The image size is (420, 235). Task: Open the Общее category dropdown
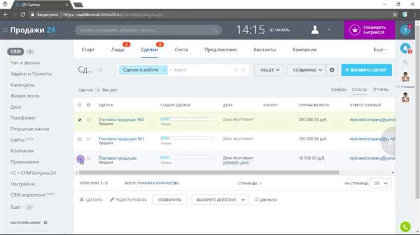tap(269, 70)
